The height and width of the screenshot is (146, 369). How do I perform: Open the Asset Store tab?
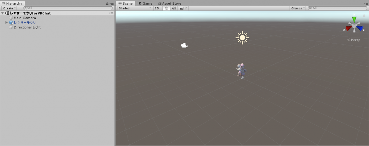(169, 3)
